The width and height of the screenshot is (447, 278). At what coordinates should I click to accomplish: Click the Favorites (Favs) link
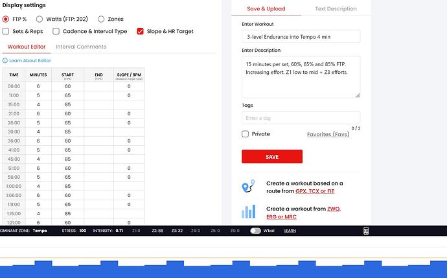(x=328, y=134)
